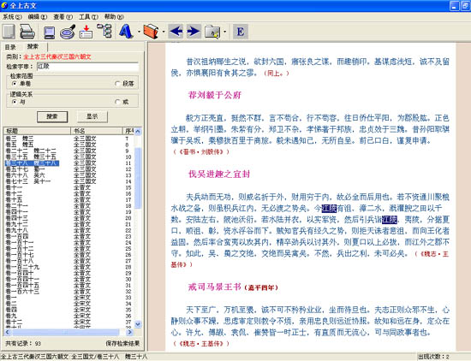471x361 pixels.
Task: Open dropdown arrow next to font A icon
Action: point(139,32)
